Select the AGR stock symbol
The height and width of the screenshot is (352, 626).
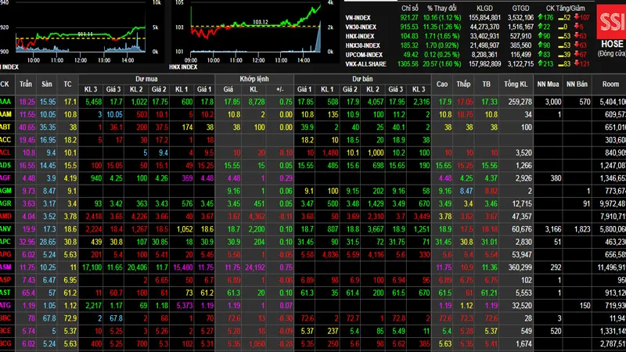click(x=5, y=203)
